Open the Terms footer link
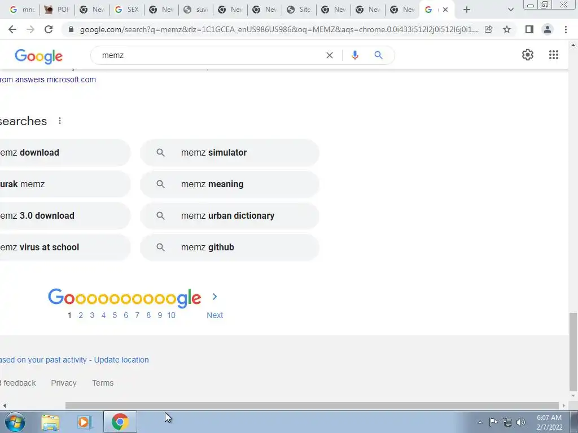Viewport: 578px width, 433px height. pyautogui.click(x=103, y=383)
